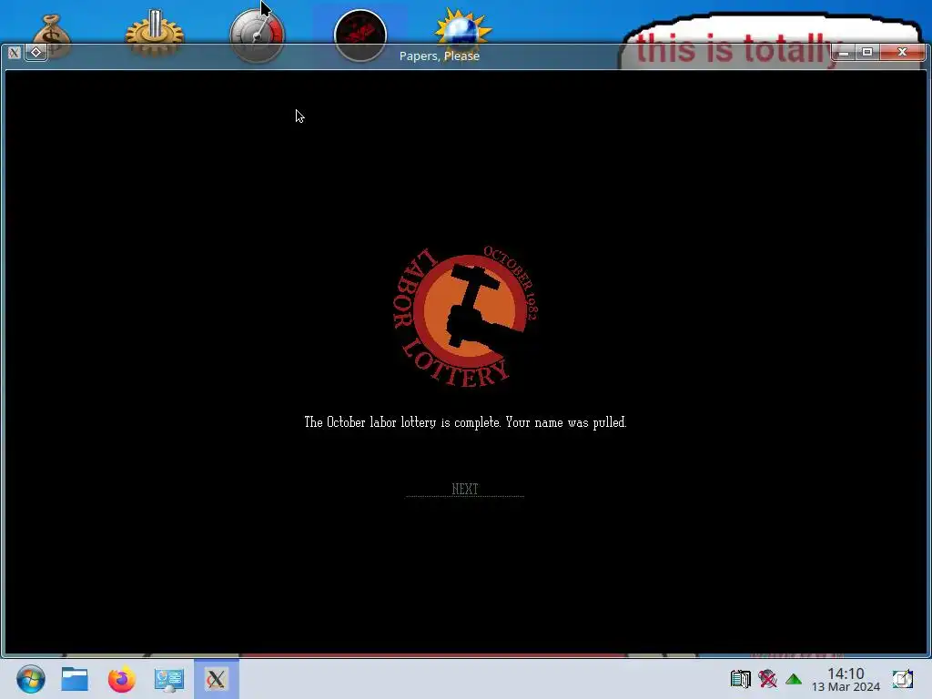Viewport: 932px width, 699px height.
Task: Open the file manager from taskbar
Action: (75, 679)
